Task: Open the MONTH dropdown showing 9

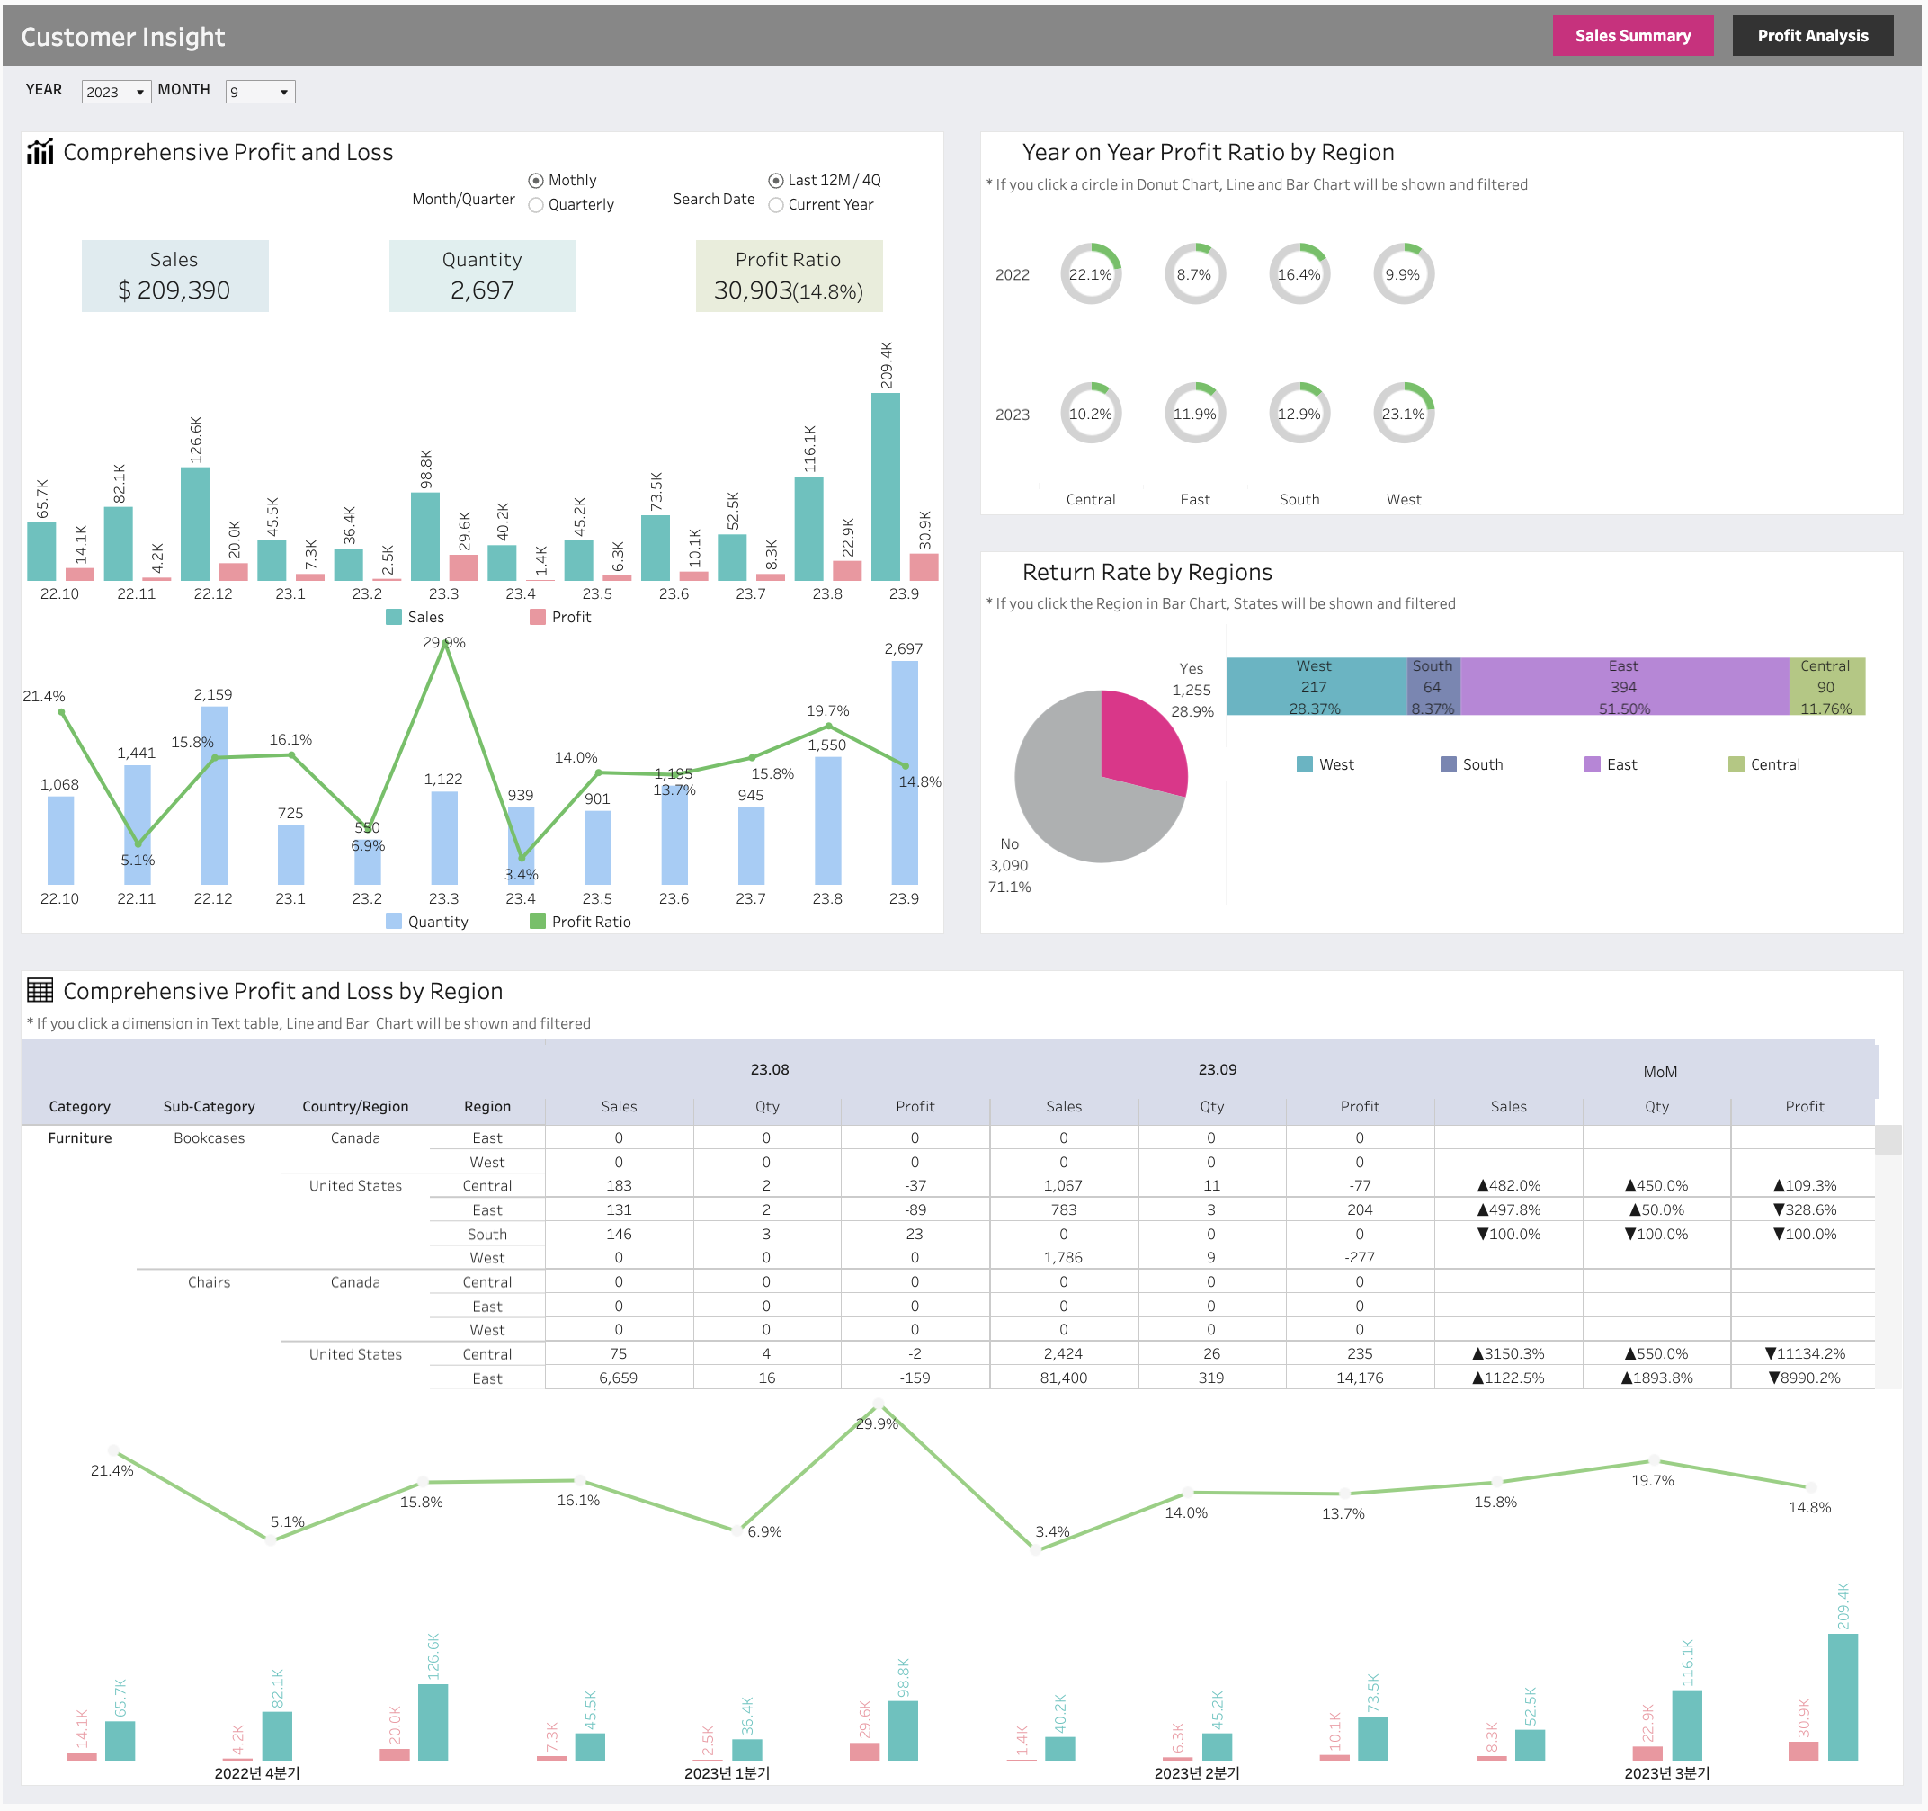Action: click(259, 92)
